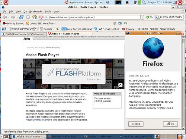Open the Go menu

[25, 11]
